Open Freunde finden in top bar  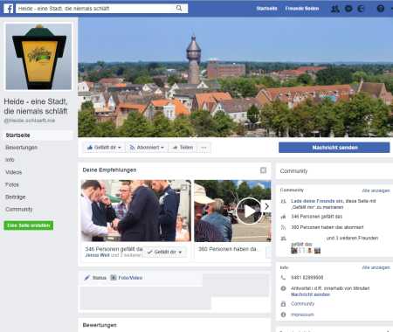click(x=302, y=9)
